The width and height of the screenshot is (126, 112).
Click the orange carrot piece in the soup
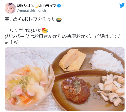(26, 100)
